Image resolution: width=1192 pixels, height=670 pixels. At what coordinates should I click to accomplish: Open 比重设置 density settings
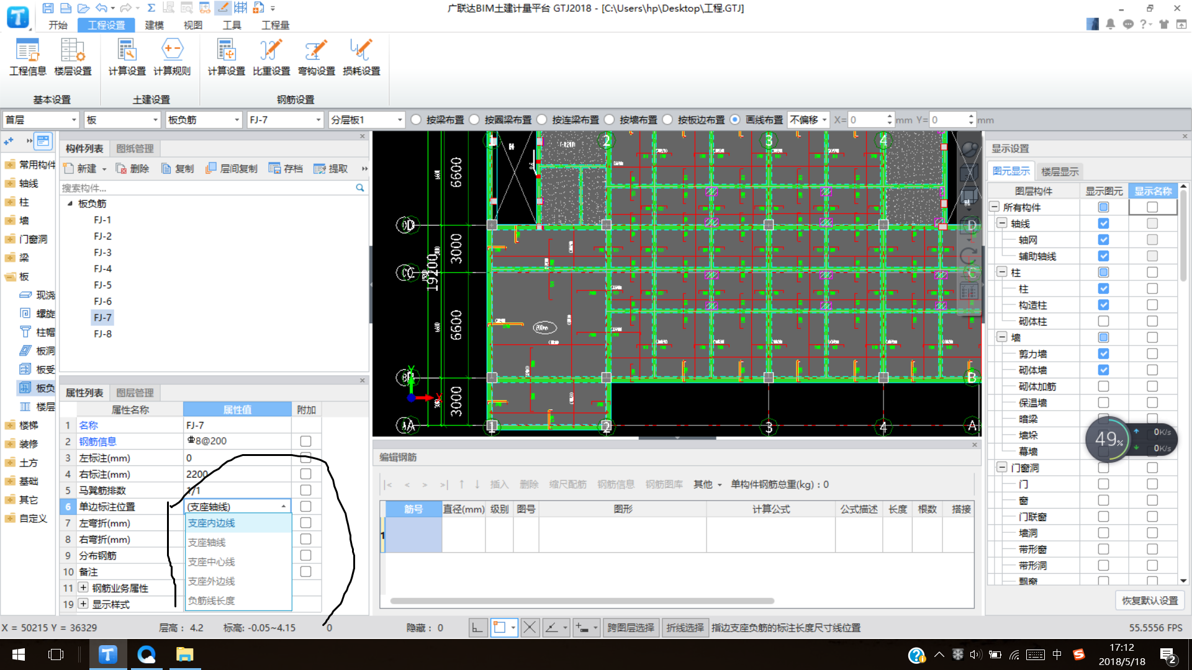271,57
